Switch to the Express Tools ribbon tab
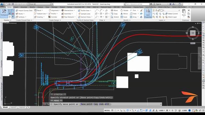 138,7
